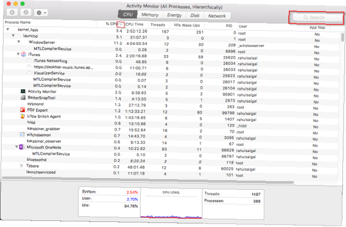This screenshot has width=346, height=227.
Task: Click the VisualizerService row icon
Action: point(29,73)
